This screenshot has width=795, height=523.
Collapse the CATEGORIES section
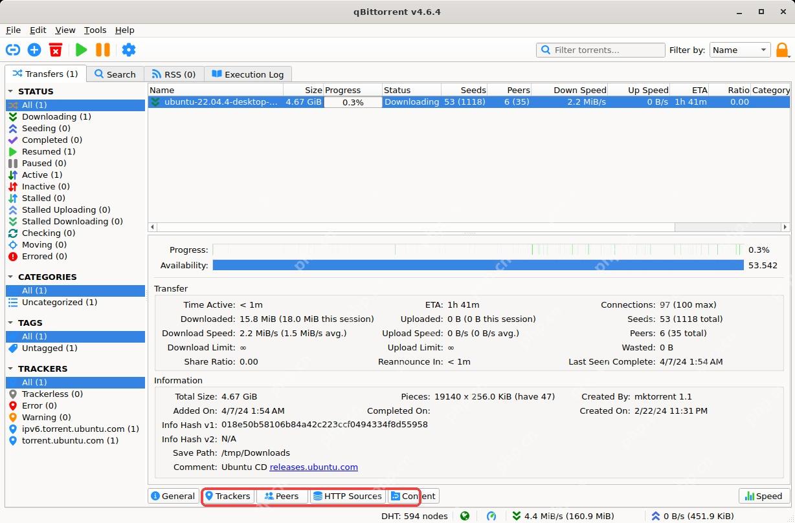pyautogui.click(x=11, y=277)
